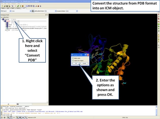This screenshot has width=160, height=119.
Task: Click the new file toolbar icon
Action: tap(2, 6)
